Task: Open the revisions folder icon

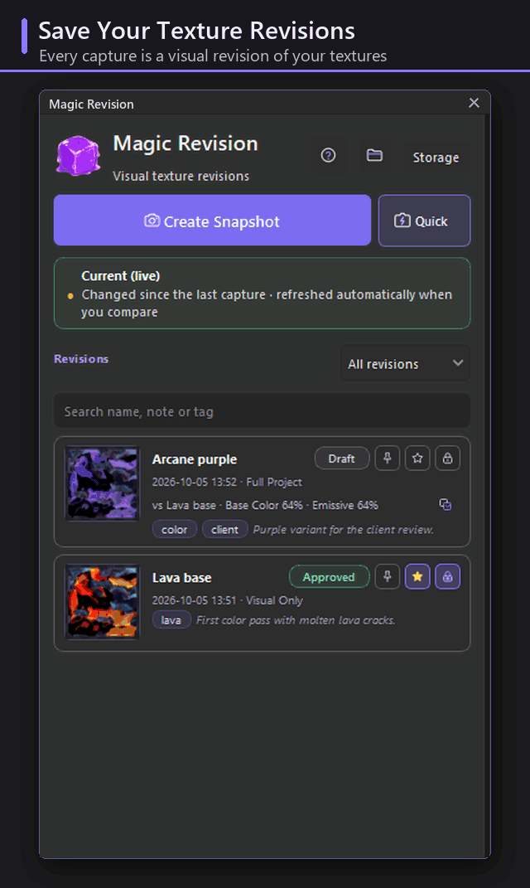Action: coord(374,156)
